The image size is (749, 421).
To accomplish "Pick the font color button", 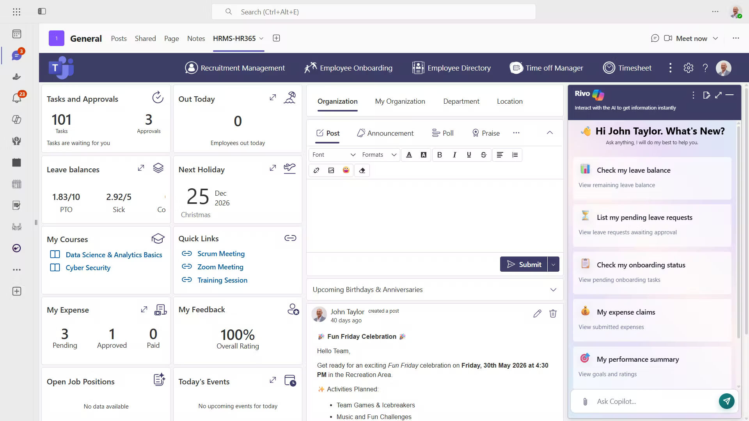I will pos(409,155).
